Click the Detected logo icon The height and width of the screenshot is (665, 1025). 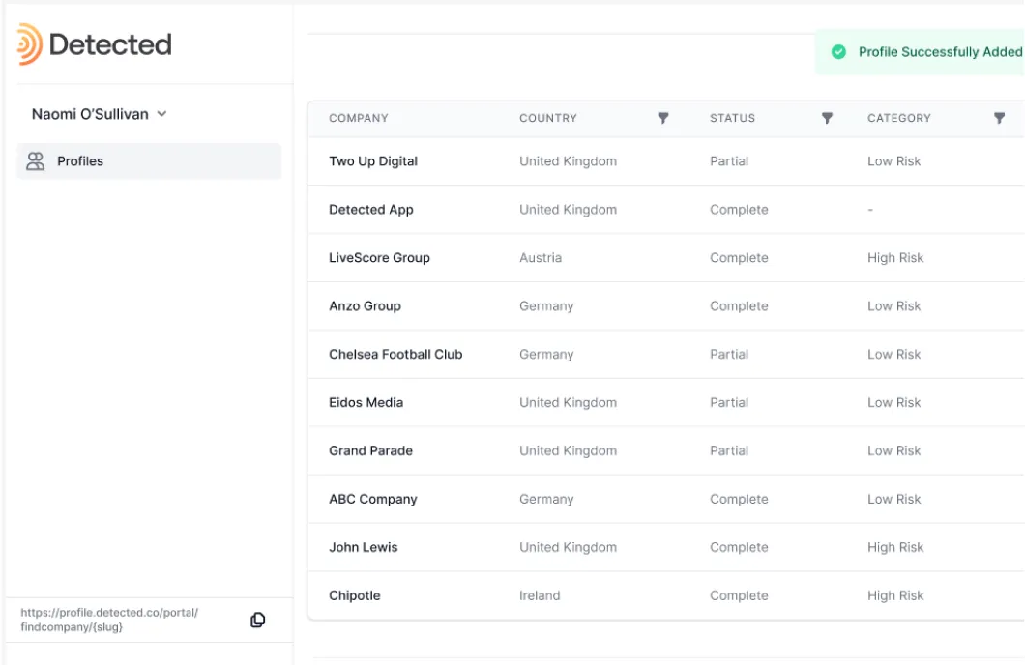29,44
